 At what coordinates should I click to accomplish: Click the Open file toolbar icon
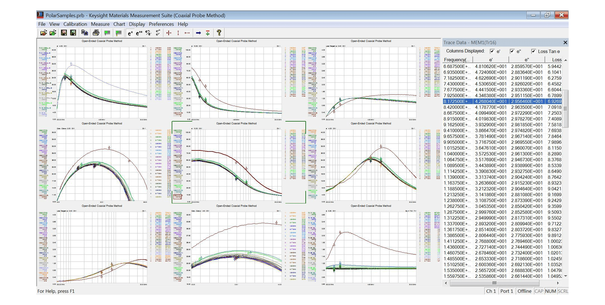[44, 33]
